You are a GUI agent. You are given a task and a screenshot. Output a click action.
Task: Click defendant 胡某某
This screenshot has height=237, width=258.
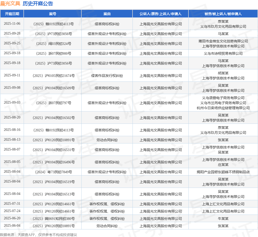[223, 73]
